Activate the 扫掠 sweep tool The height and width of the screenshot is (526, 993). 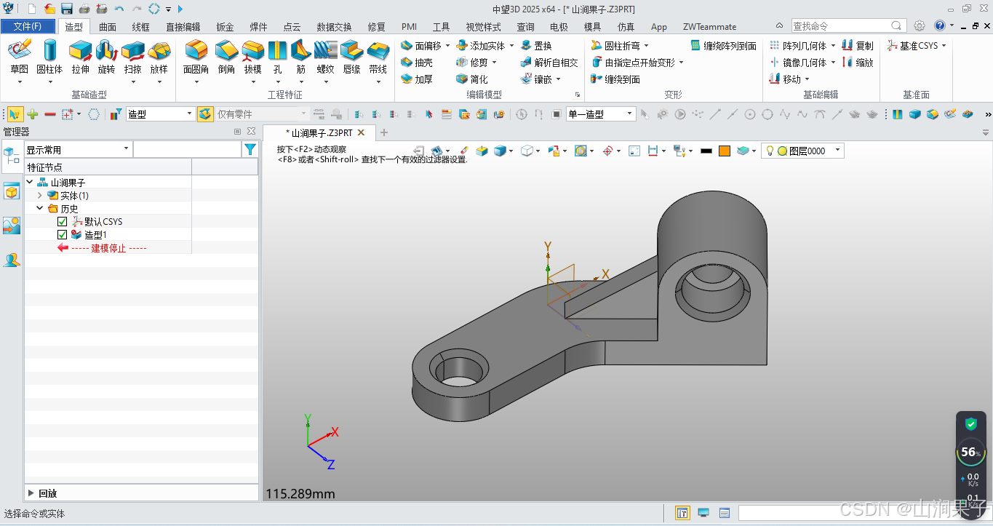point(132,57)
